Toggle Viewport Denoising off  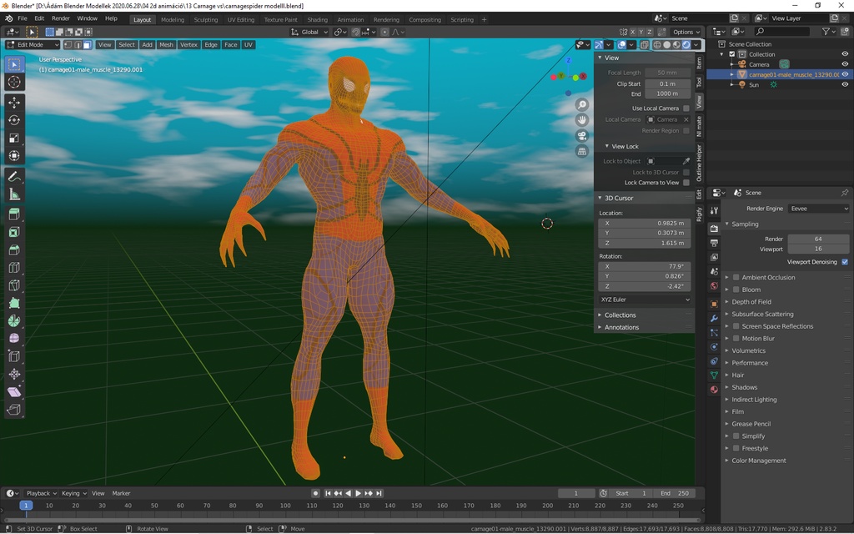tap(845, 261)
